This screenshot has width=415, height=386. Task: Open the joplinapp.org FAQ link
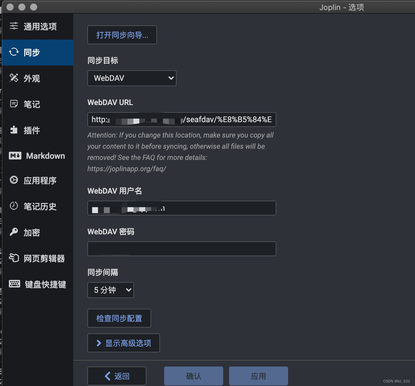click(x=127, y=169)
